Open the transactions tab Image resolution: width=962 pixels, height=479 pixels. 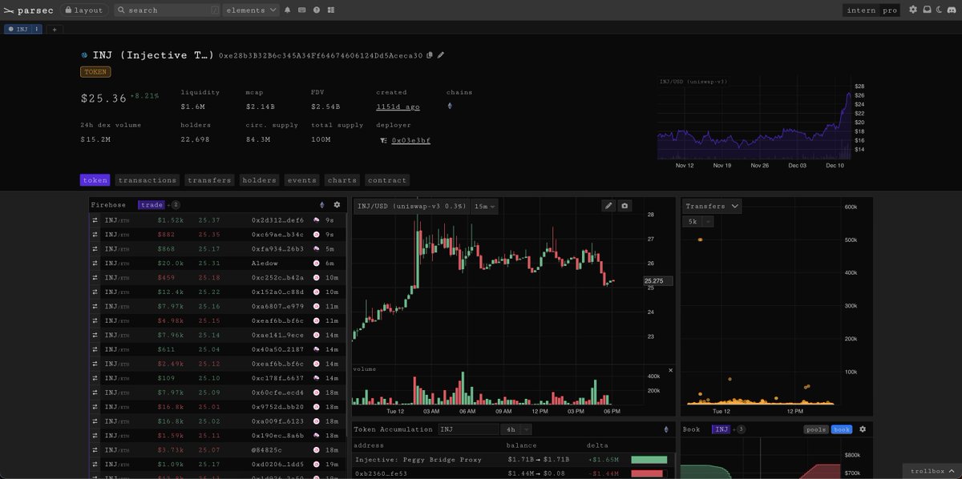click(147, 180)
